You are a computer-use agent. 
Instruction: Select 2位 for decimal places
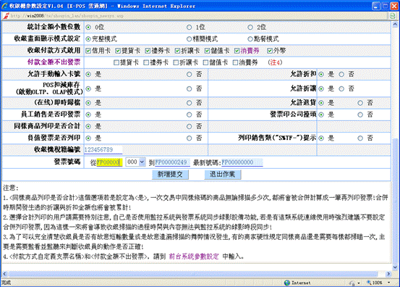click(250, 27)
